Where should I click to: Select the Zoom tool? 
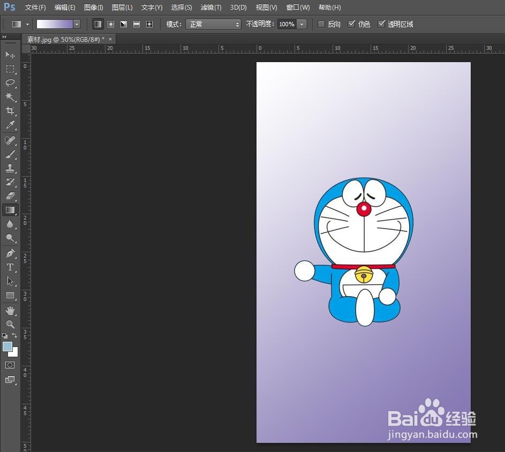[10, 324]
